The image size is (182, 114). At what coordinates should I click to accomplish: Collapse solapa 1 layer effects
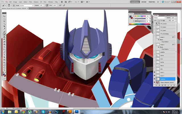pos(175,37)
